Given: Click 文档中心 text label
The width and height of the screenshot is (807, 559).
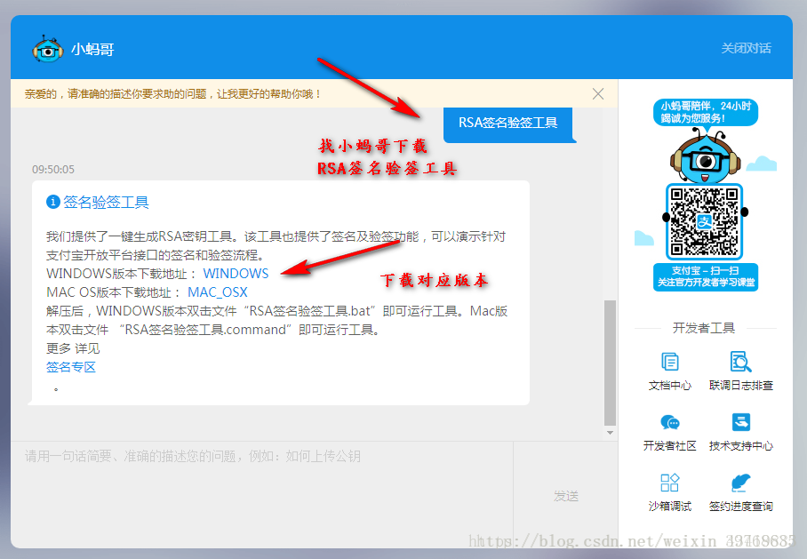Looking at the screenshot, I should [669, 386].
